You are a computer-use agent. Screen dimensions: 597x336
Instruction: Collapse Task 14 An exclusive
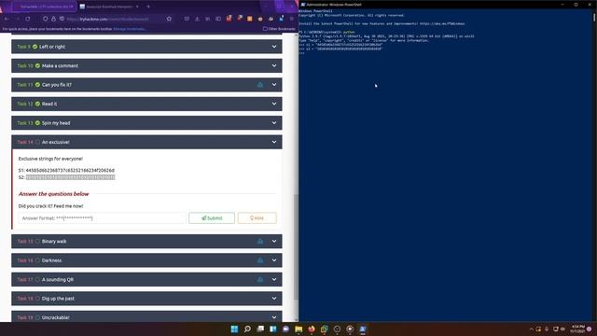146,142
